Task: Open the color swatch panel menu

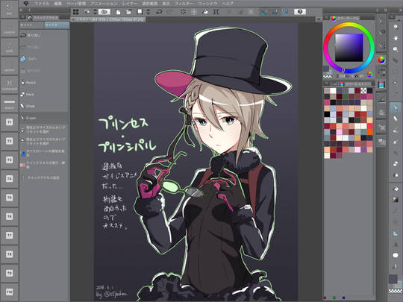Action: [326, 84]
